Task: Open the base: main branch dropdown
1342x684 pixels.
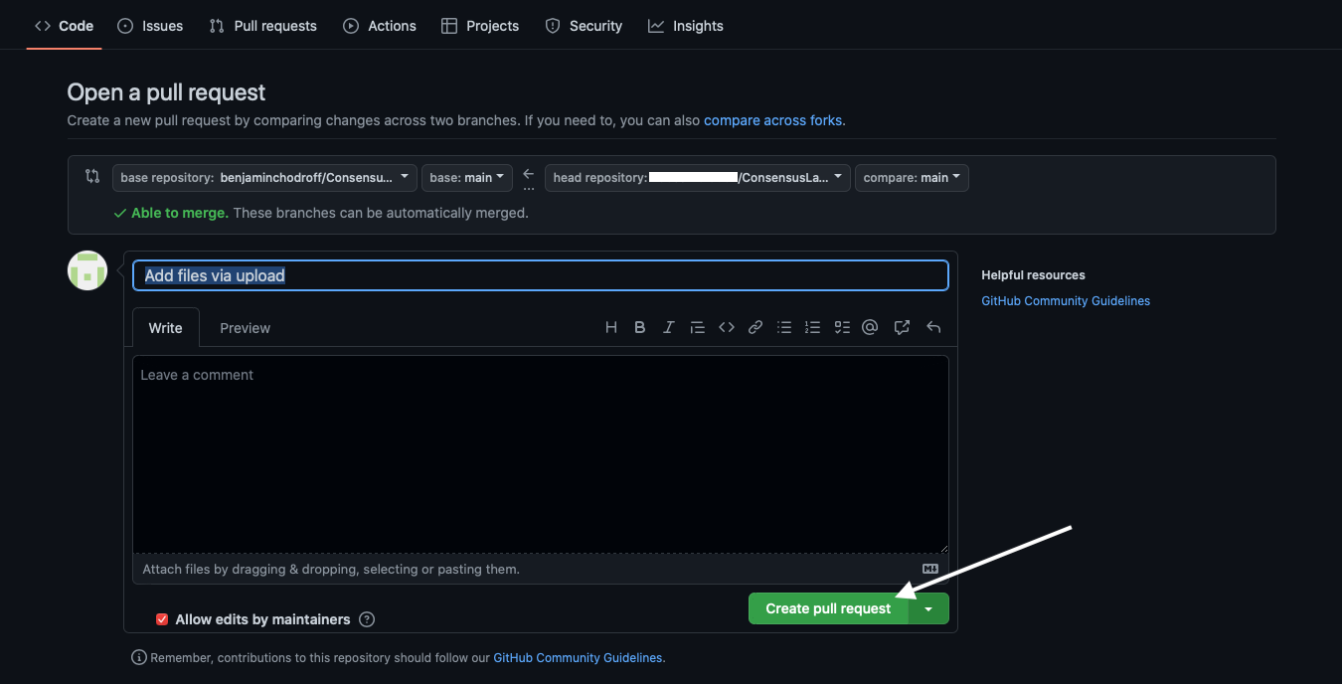Action: pyautogui.click(x=467, y=177)
